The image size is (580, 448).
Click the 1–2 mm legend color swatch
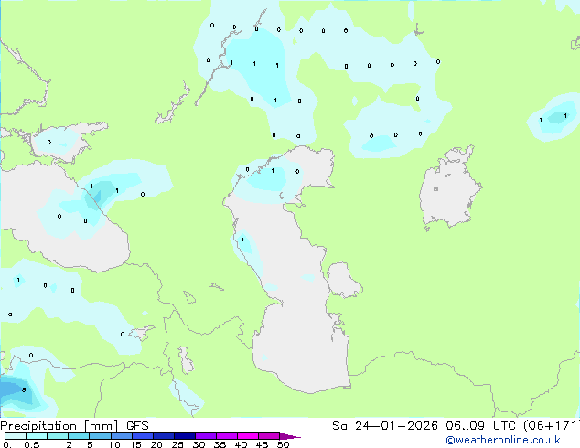pos(58,436)
